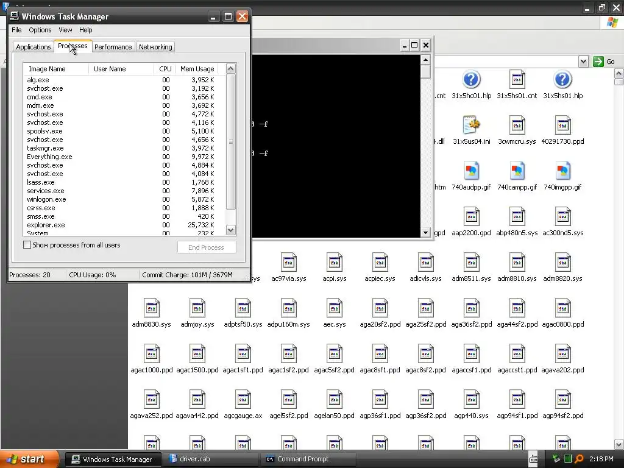Select the acpi.sys file icon
This screenshot has height=468, width=624.
[335, 263]
